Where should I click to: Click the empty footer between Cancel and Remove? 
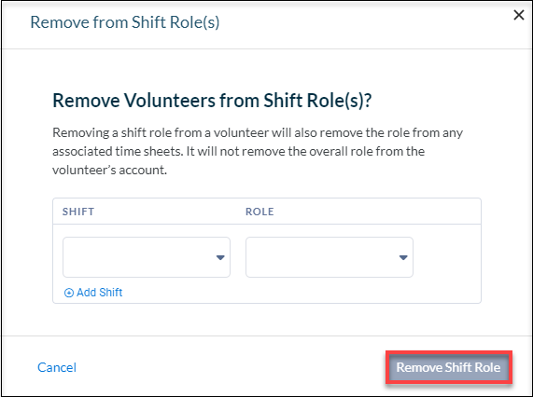click(x=231, y=367)
